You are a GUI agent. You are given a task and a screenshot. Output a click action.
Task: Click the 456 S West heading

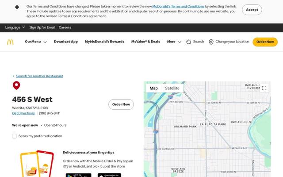coord(32,100)
